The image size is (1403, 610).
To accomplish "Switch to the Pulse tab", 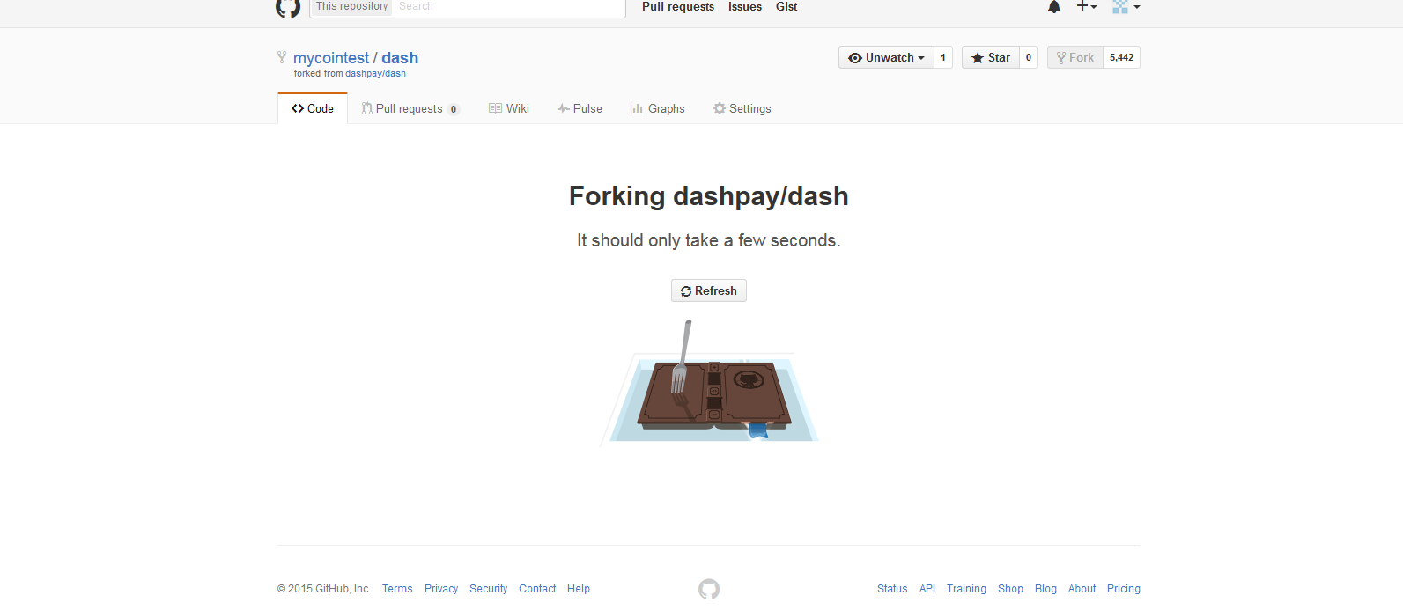I will tap(580, 109).
